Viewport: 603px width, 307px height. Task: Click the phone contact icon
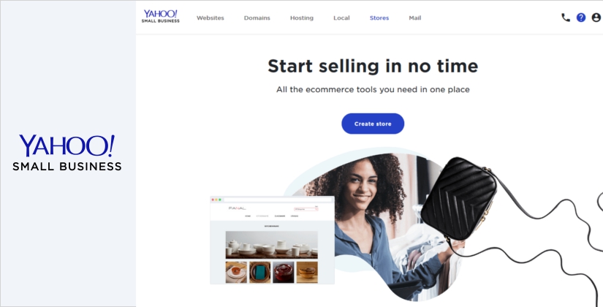coord(565,18)
